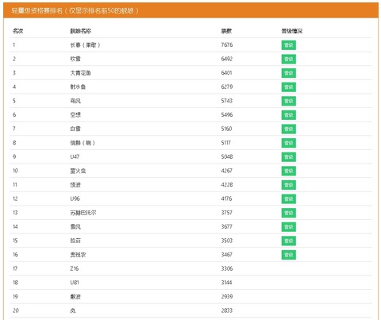Click the 晋级情况 column header
381x320 pixels.
(x=292, y=31)
